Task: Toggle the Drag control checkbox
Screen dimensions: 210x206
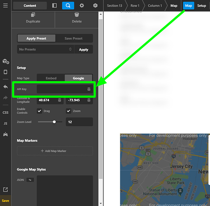Action: [40, 111]
